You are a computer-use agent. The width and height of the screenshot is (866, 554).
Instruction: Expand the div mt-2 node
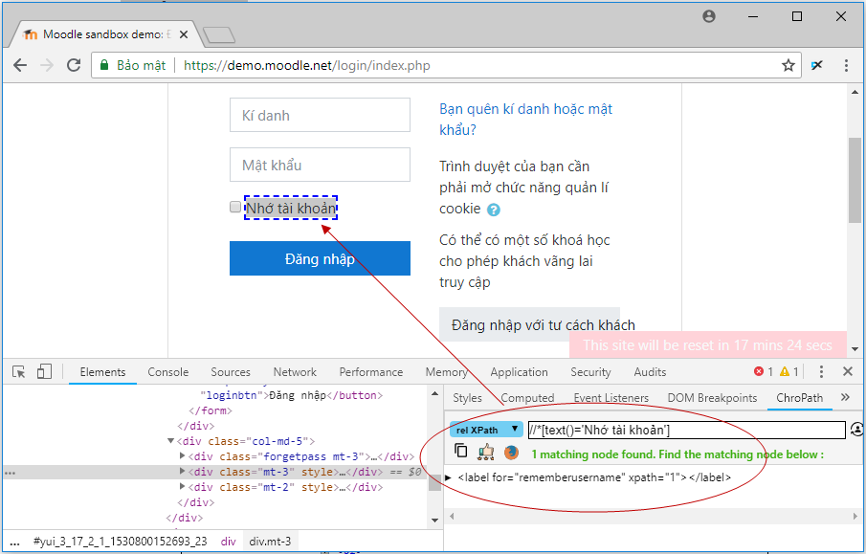coord(182,487)
